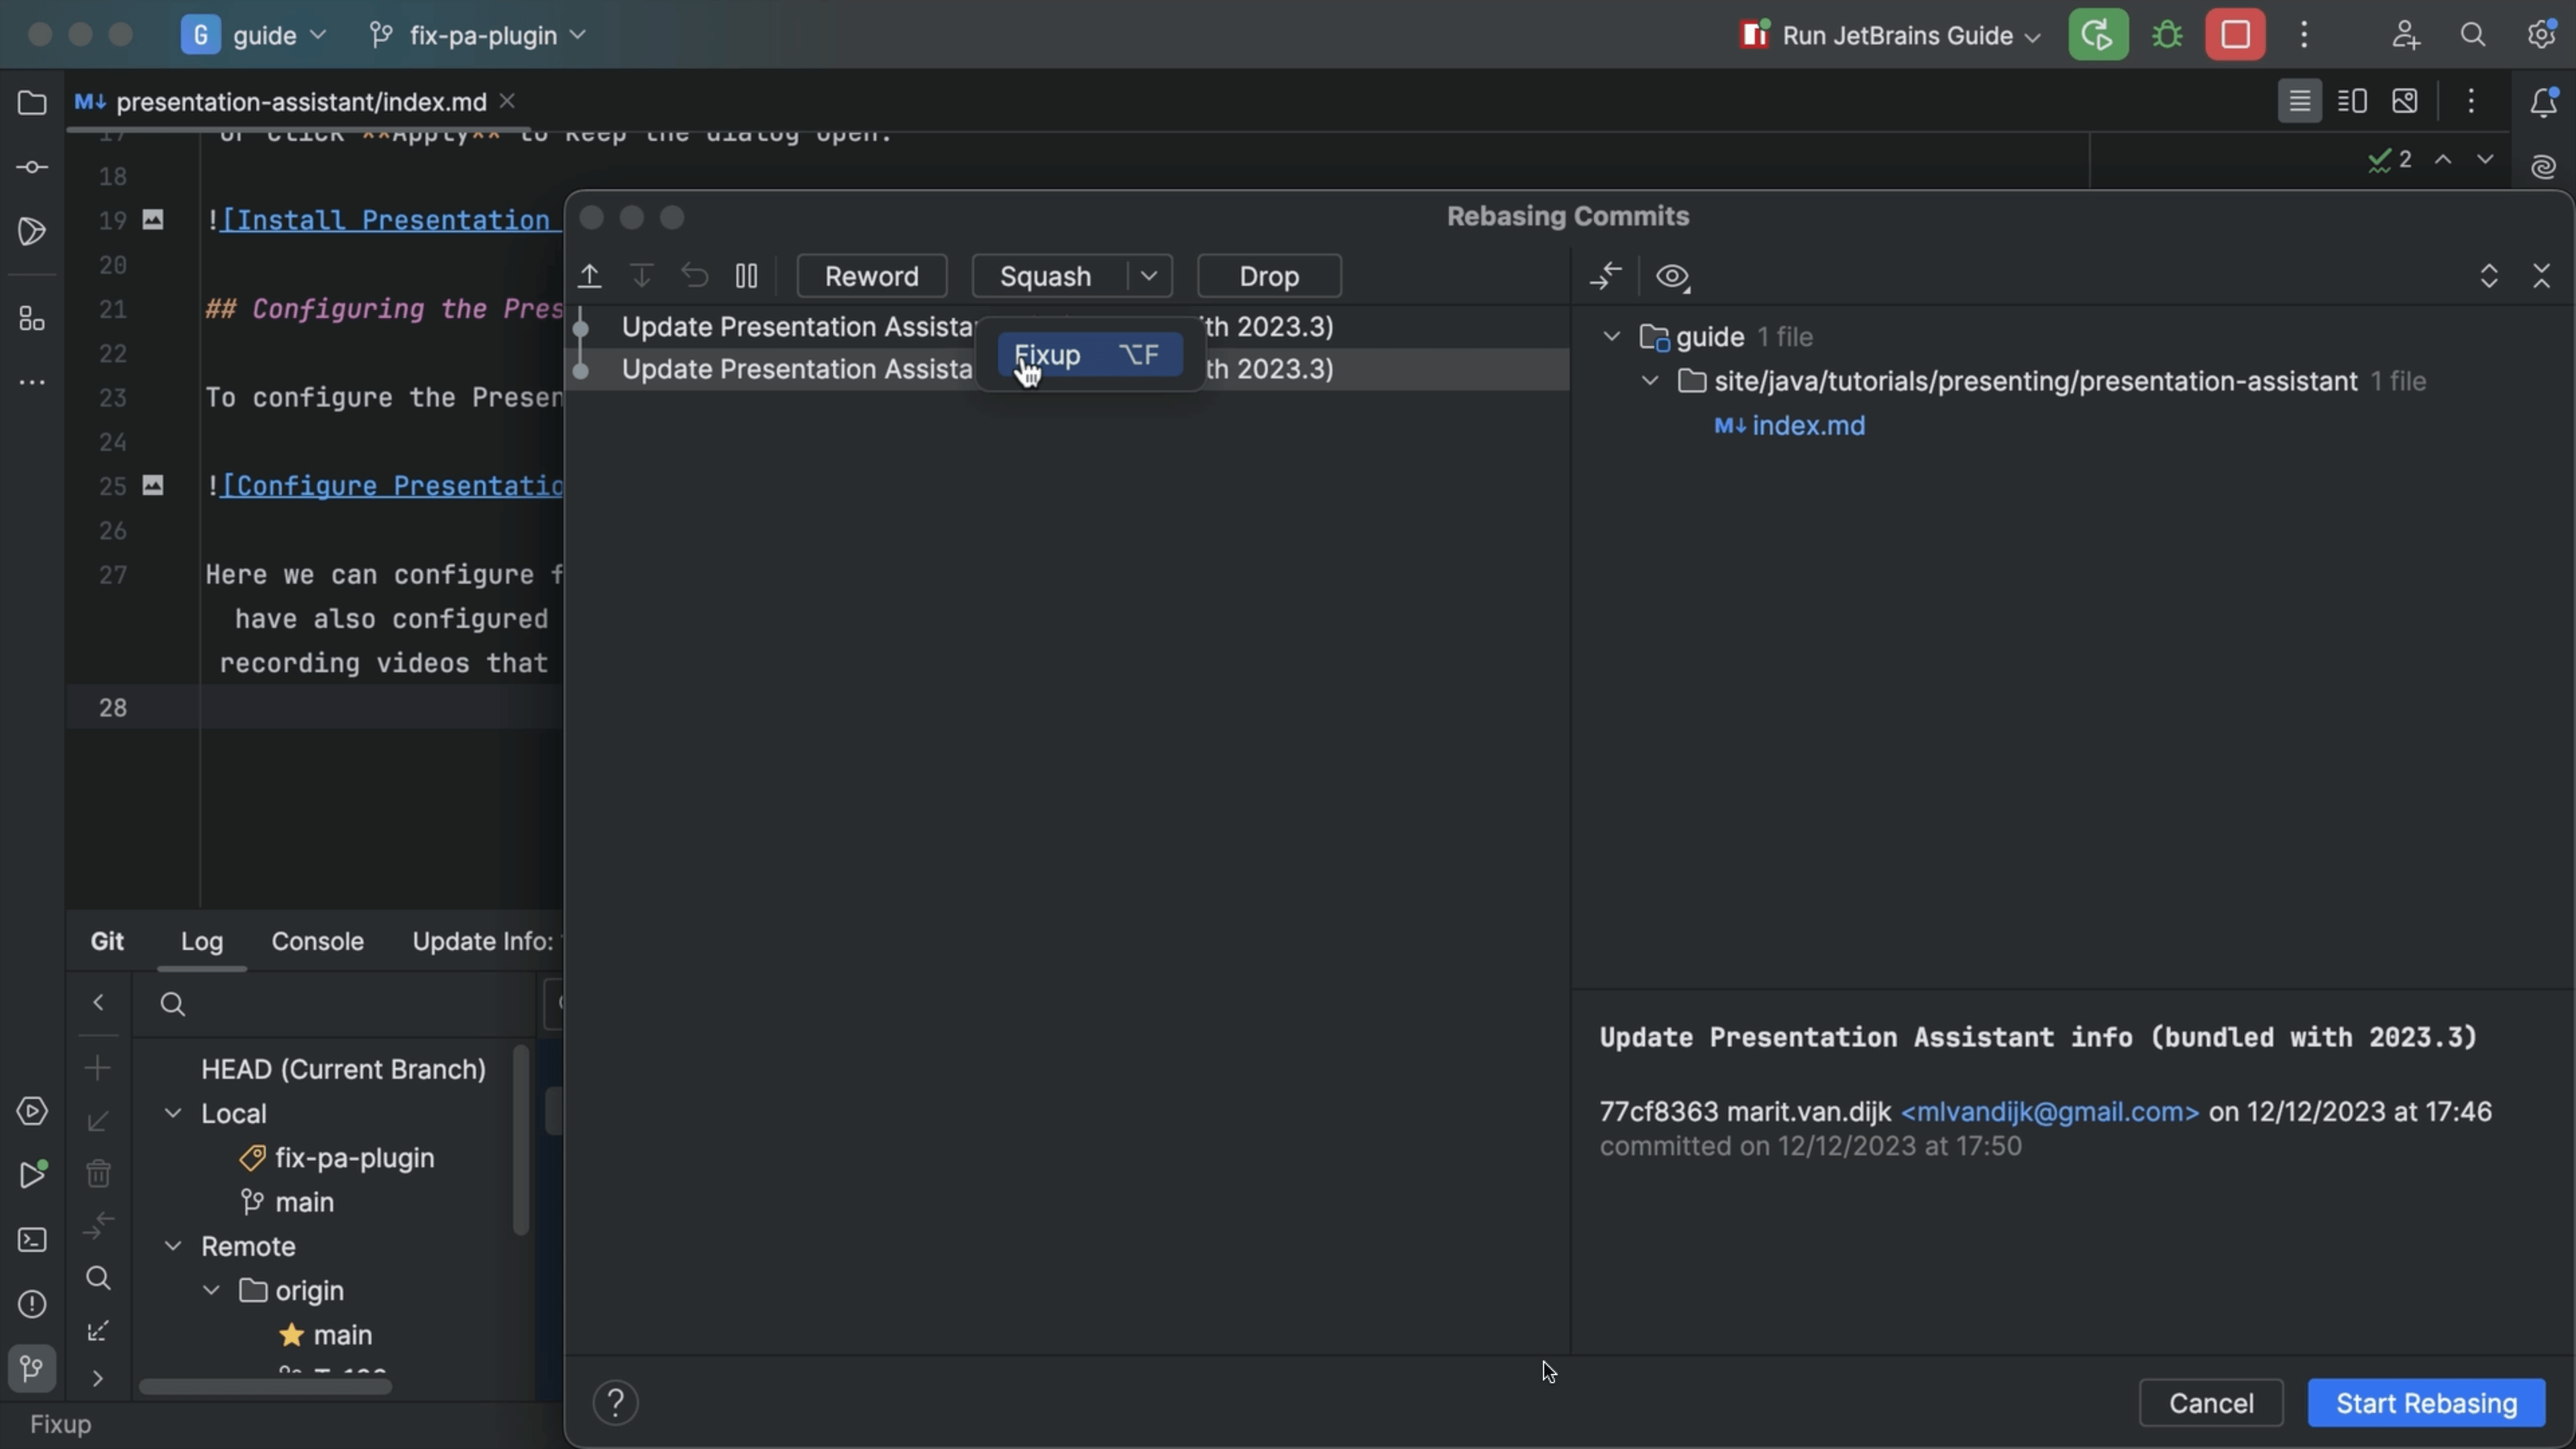Switch to the Console tab
Image resolution: width=2576 pixels, height=1449 pixels.
tap(317, 941)
